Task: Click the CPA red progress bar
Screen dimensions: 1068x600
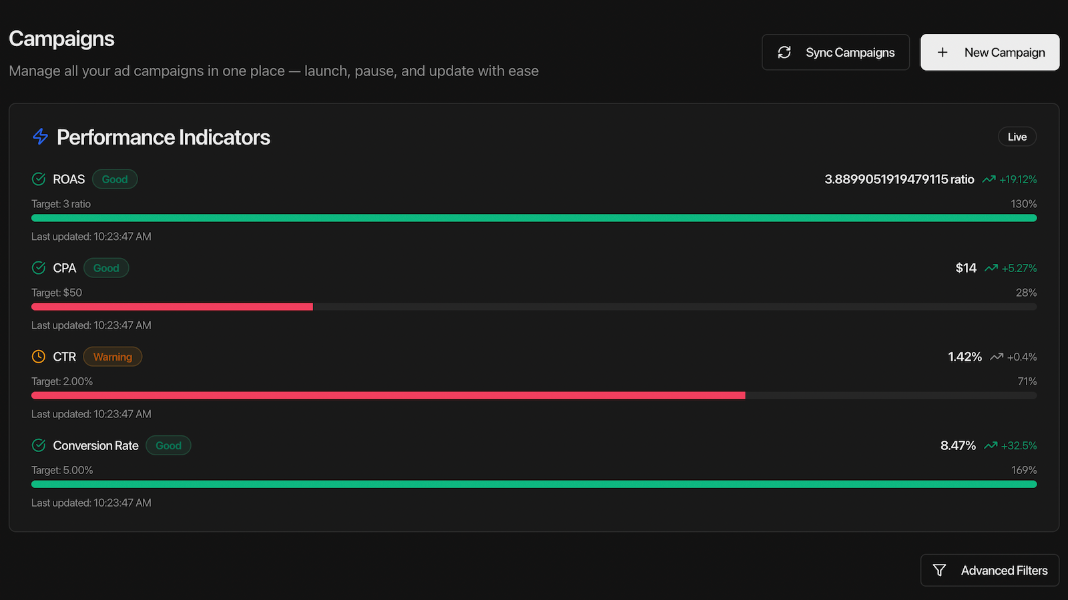Action: point(172,307)
